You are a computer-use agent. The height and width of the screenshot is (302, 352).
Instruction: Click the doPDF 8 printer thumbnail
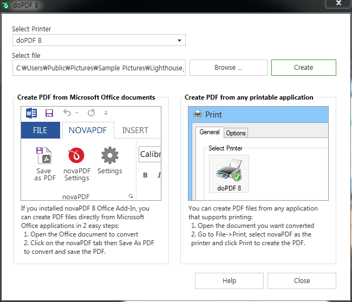tap(229, 174)
